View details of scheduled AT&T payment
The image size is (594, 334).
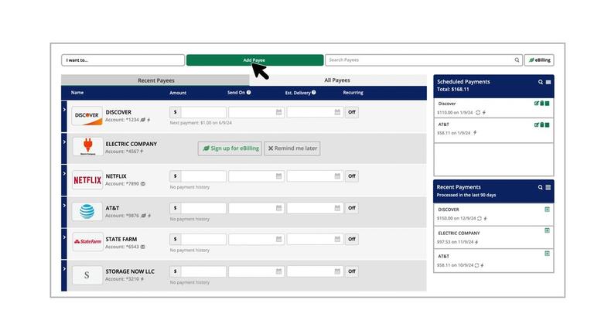[x=547, y=124]
